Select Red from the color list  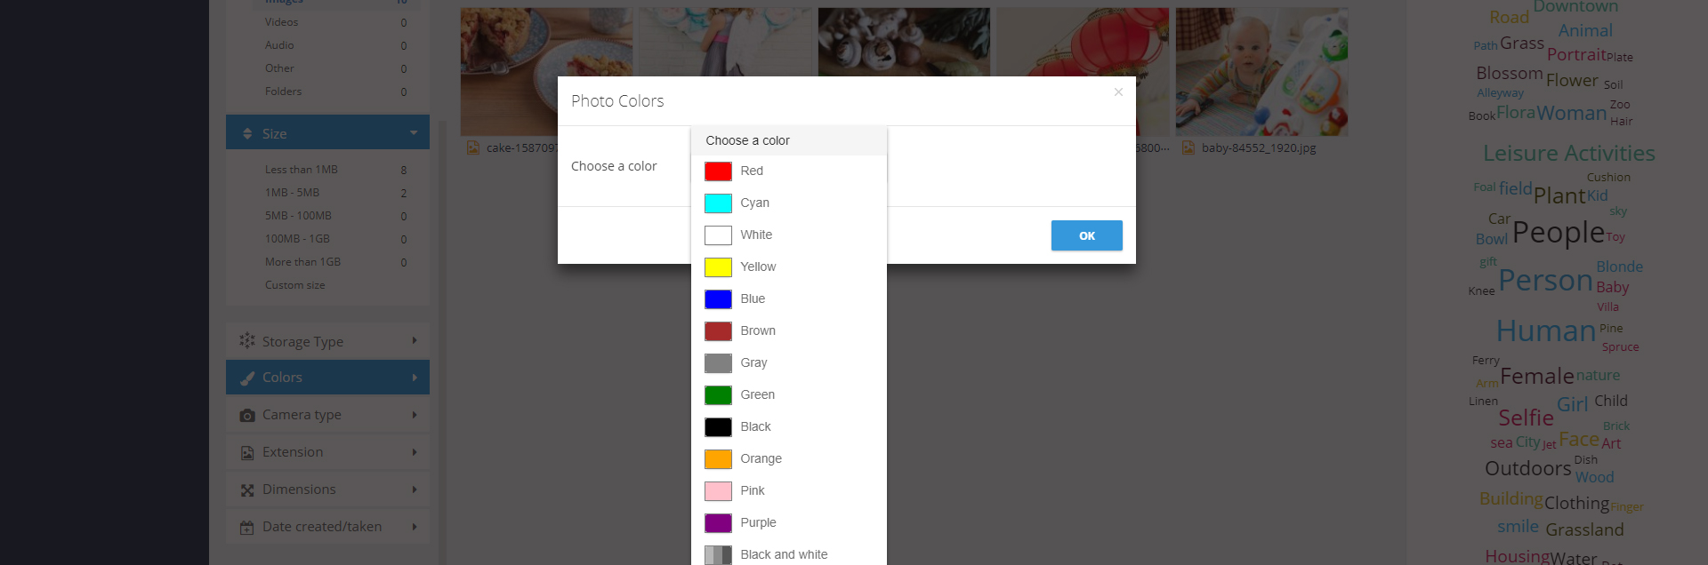pyautogui.click(x=752, y=171)
